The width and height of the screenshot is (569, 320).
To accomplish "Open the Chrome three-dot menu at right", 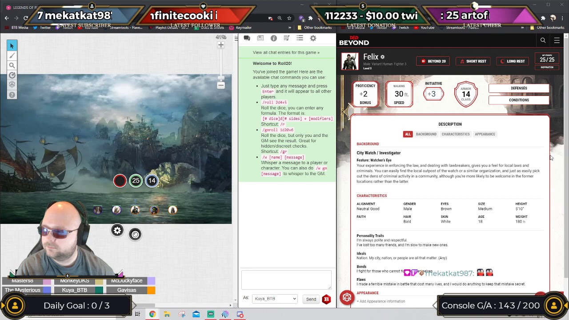I will 563,18.
